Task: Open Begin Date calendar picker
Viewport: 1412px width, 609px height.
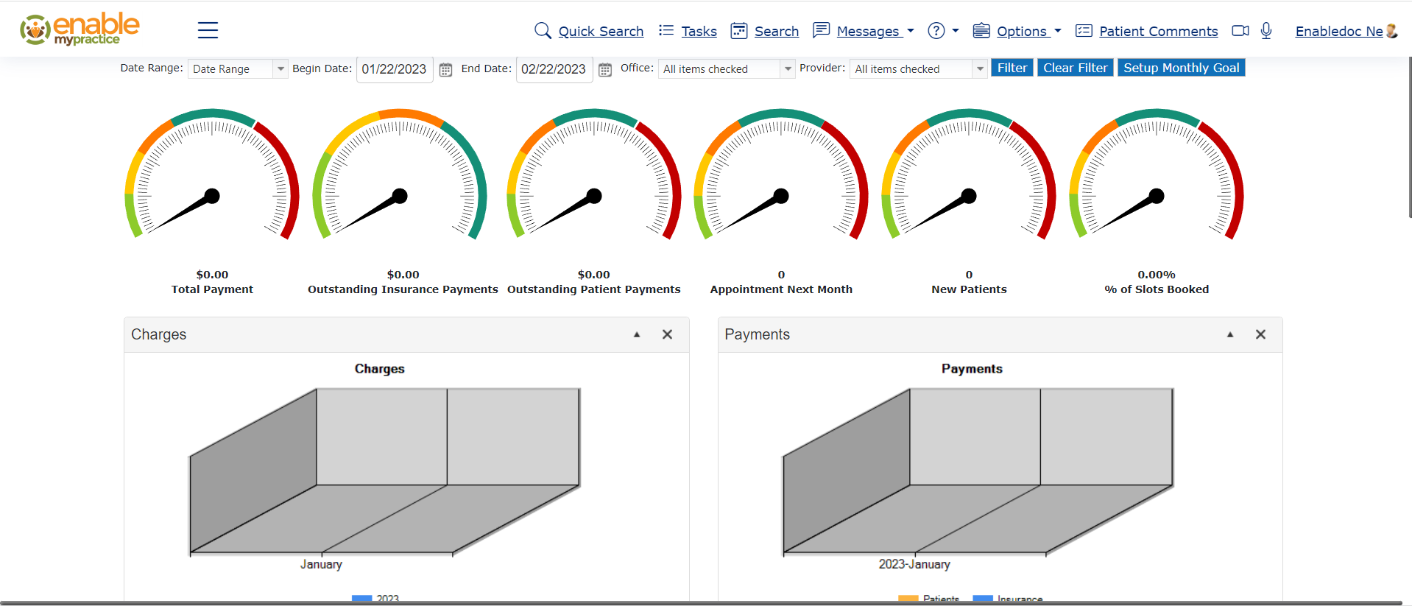Action: coord(445,70)
